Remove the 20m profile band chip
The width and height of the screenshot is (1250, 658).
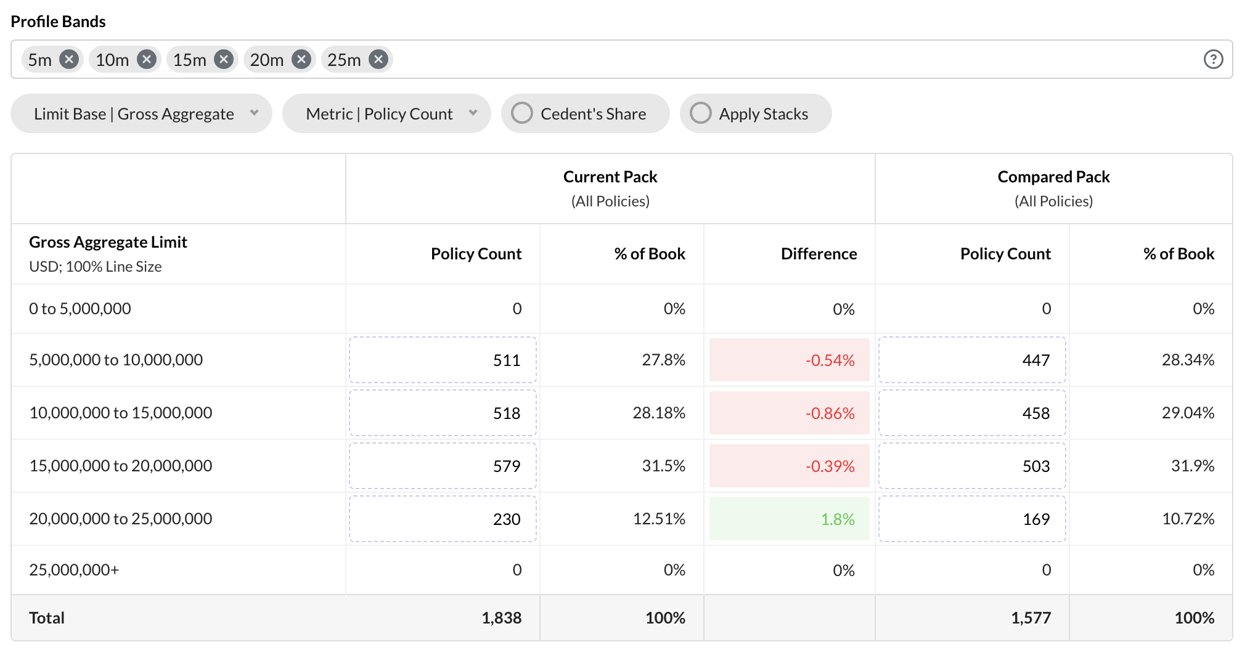point(301,59)
